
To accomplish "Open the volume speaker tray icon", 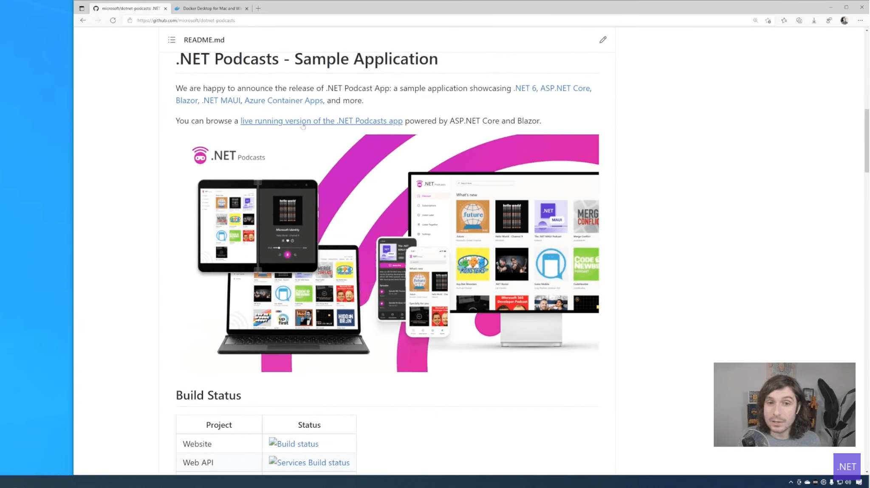I will click(x=848, y=482).
